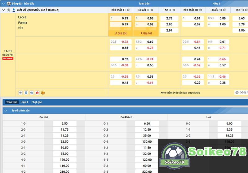Switch to the Hiệp 1 tab
248x173 pixels.
(x=24, y=102)
